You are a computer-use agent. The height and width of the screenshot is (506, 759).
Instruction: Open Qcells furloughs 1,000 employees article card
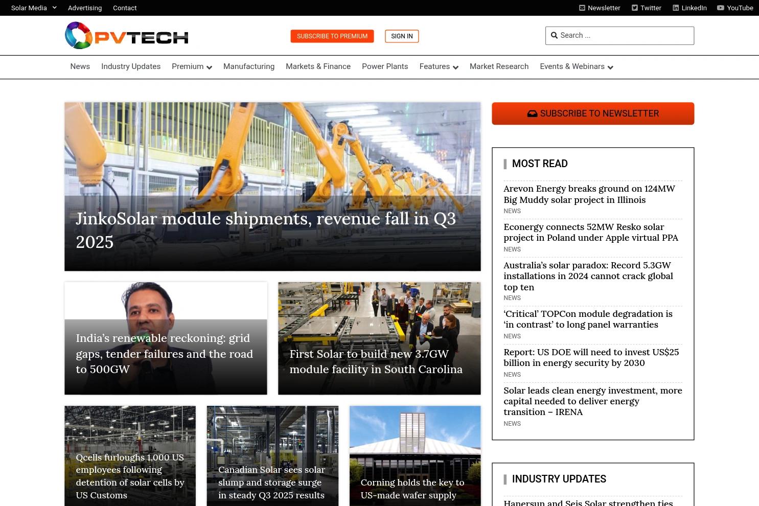point(130,456)
